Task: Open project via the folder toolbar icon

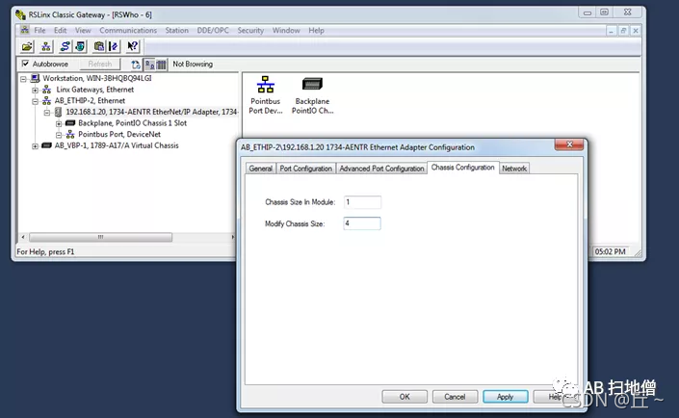Action: (27, 46)
